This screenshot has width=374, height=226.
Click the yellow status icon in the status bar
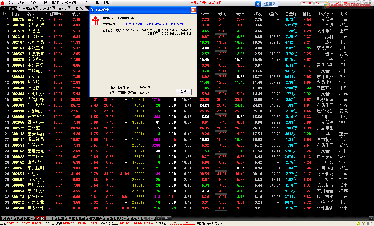359,223
